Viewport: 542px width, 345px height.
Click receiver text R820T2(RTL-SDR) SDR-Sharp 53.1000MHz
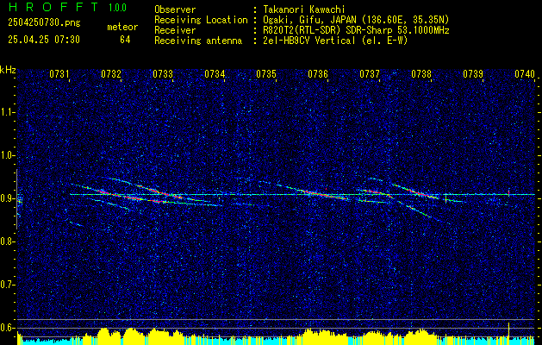pos(356,30)
